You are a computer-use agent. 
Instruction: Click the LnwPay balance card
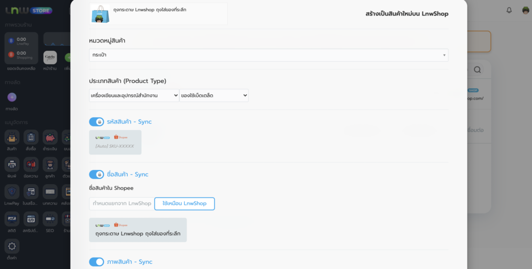point(21,41)
